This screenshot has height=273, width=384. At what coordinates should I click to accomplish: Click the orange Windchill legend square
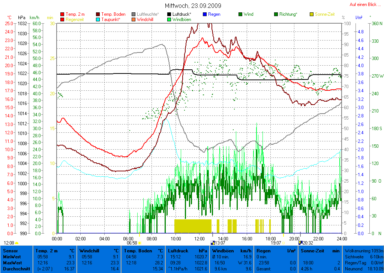(133, 19)
